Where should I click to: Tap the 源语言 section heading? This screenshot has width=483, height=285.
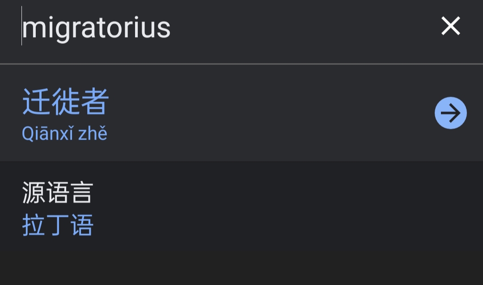point(58,193)
